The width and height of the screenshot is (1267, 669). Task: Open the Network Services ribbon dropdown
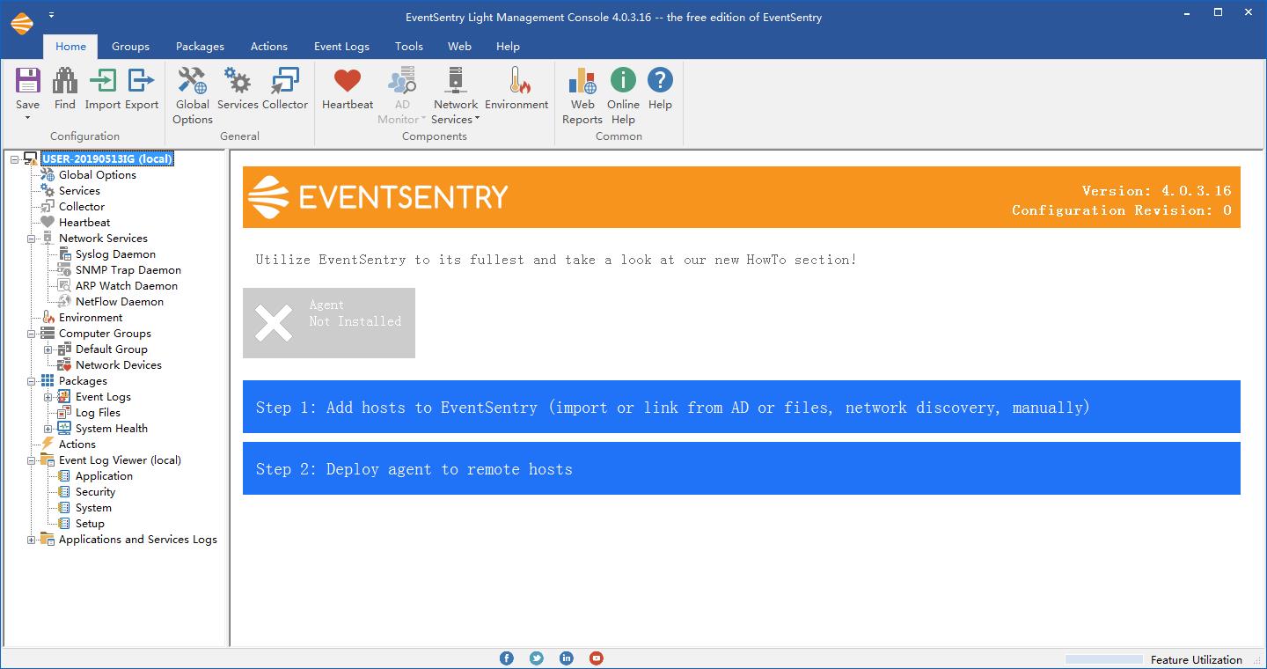[x=456, y=119]
